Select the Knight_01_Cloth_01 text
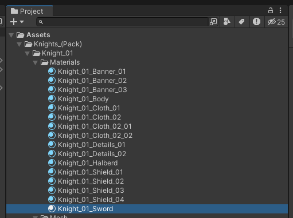The height and width of the screenshot is (218, 293). pyautogui.click(x=89, y=108)
